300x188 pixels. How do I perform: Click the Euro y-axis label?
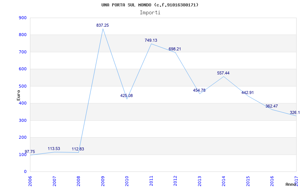click(18, 95)
